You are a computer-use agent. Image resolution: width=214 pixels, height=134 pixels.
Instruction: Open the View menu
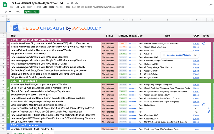point(23,7)
